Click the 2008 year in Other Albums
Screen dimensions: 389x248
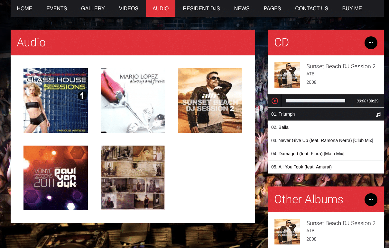(311, 239)
